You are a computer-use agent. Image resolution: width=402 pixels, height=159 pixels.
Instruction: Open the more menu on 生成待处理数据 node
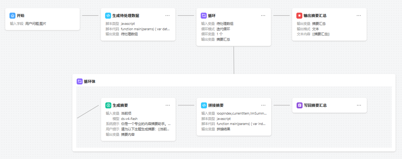(168, 15)
